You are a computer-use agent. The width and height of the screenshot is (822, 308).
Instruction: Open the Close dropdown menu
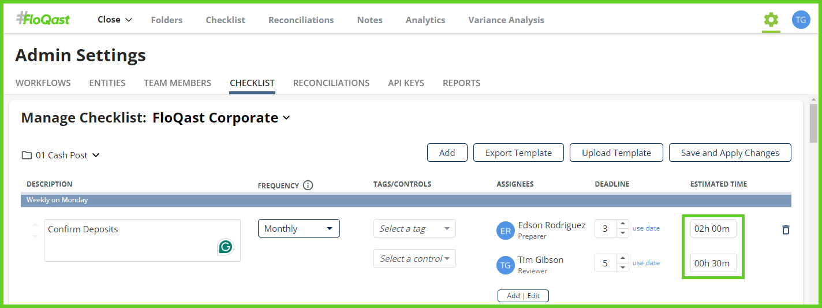coord(115,20)
